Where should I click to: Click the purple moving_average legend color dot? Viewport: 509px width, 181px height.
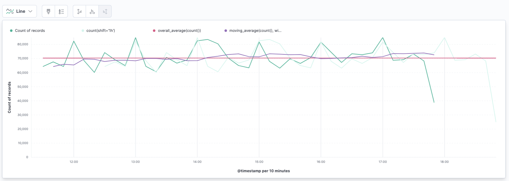(226, 31)
